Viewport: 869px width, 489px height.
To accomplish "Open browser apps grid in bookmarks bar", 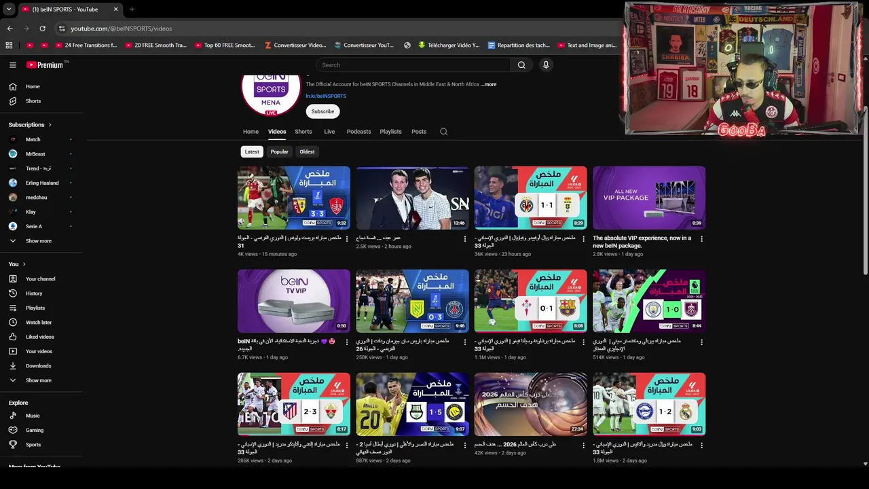I will tap(9, 46).
